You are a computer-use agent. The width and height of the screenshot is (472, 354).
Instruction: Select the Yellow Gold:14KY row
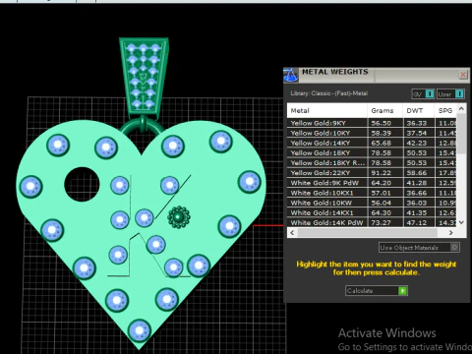click(372, 143)
